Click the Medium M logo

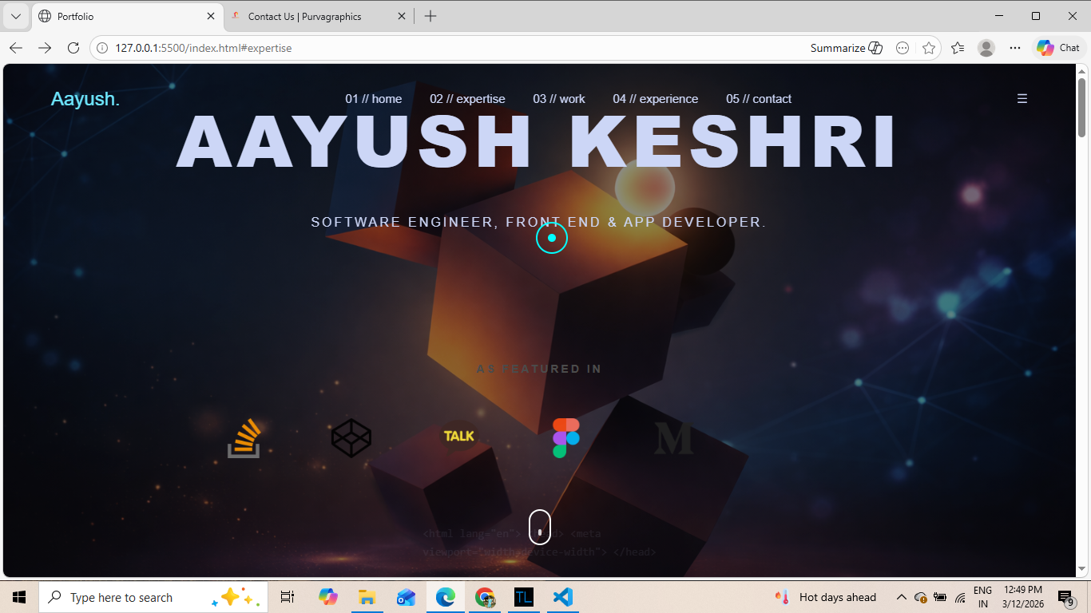(x=673, y=438)
